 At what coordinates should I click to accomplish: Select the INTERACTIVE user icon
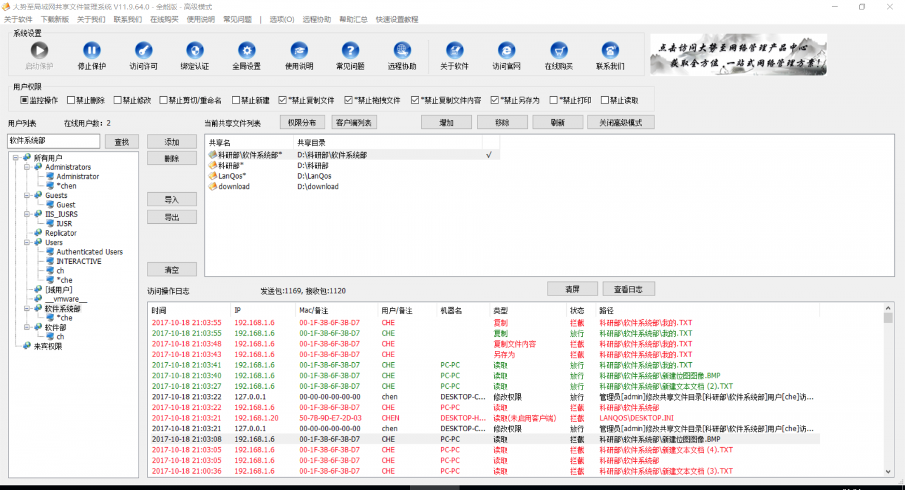point(50,261)
